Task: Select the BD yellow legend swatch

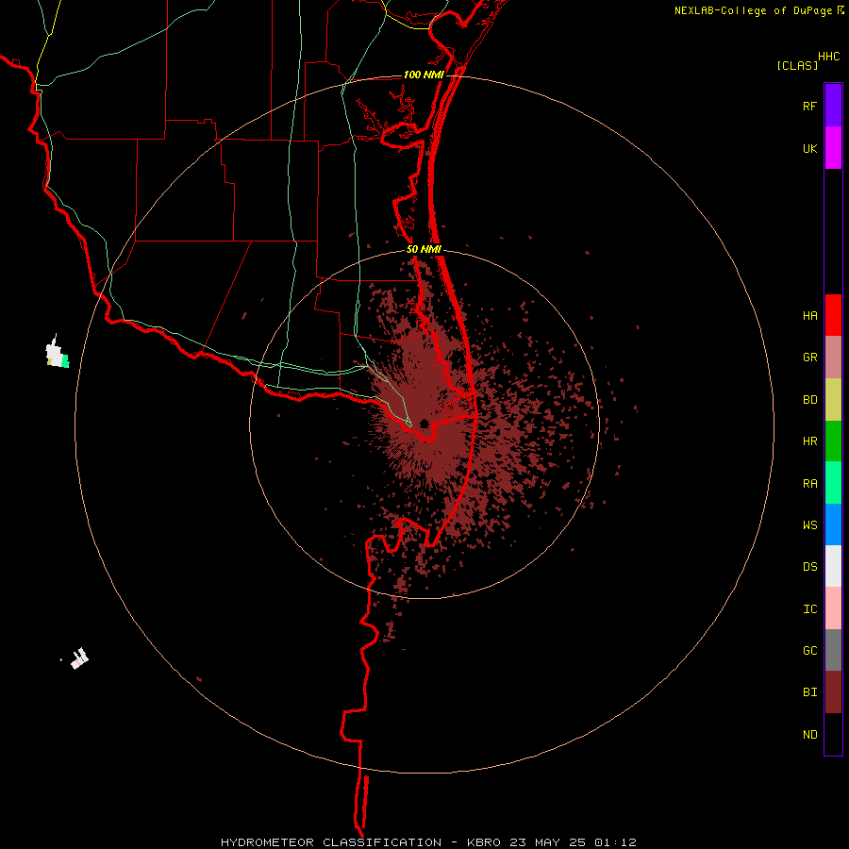Action: (x=833, y=399)
